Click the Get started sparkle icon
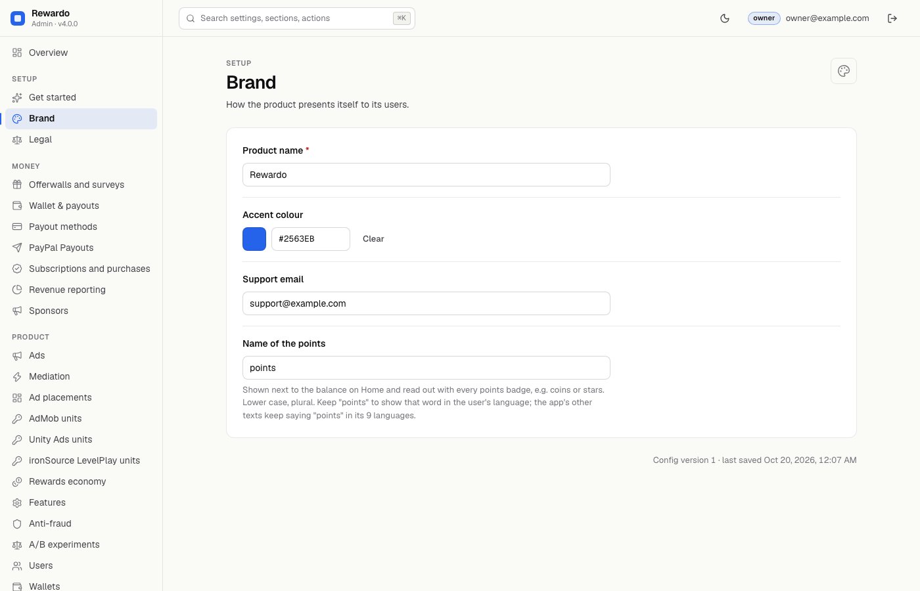The width and height of the screenshot is (920, 591). 17,97
